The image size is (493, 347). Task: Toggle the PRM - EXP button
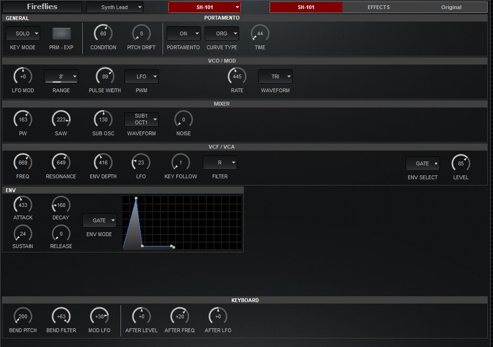pyautogui.click(x=61, y=33)
